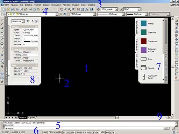Select the Multiline Text tool (A)
Image resolution: width=179 pixels, height=134 pixels.
[x=2, y=82]
